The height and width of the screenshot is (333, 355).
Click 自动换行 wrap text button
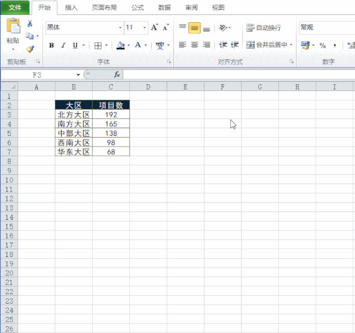263,28
